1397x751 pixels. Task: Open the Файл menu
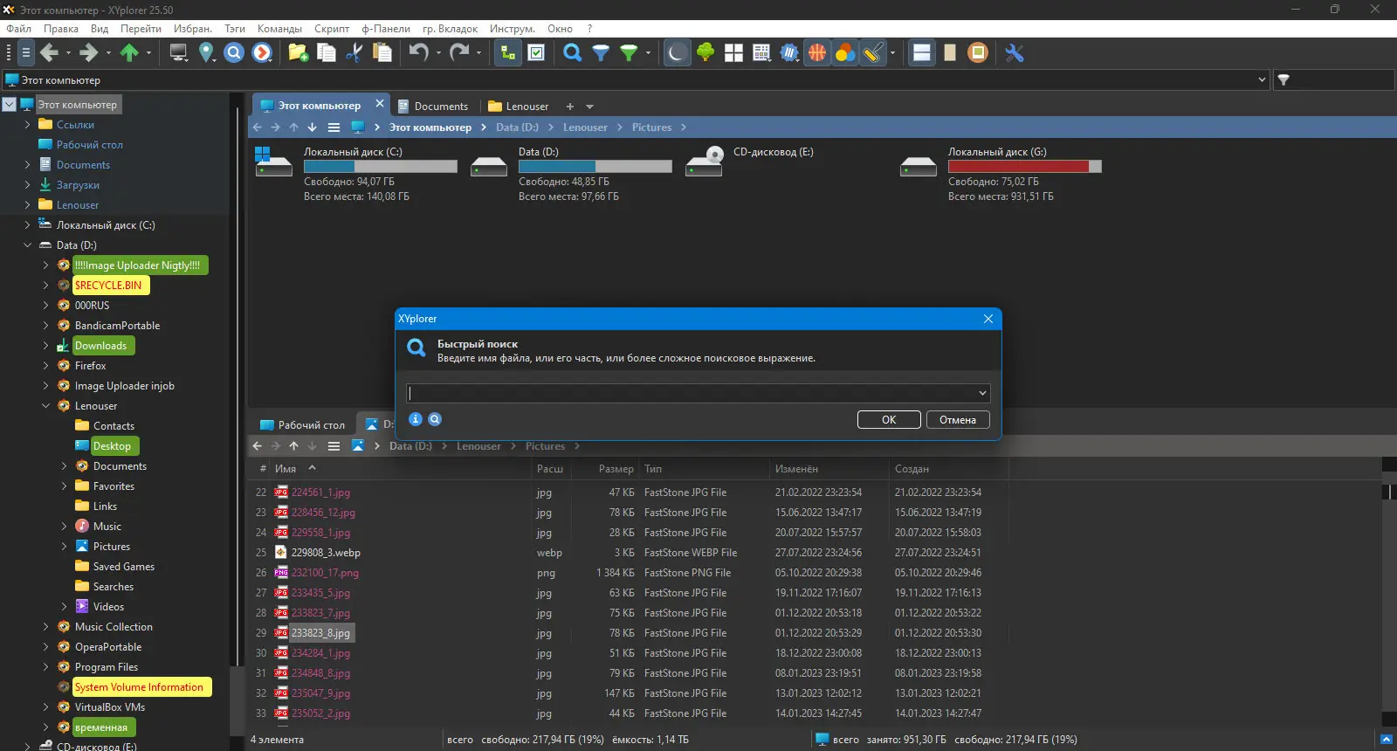pos(18,29)
